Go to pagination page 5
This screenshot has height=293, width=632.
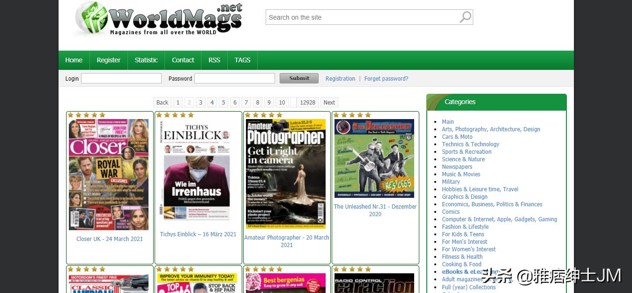click(x=223, y=103)
